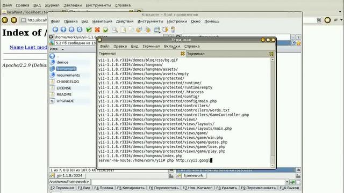Click the disk-space media icon in left panel

[x=52, y=43]
